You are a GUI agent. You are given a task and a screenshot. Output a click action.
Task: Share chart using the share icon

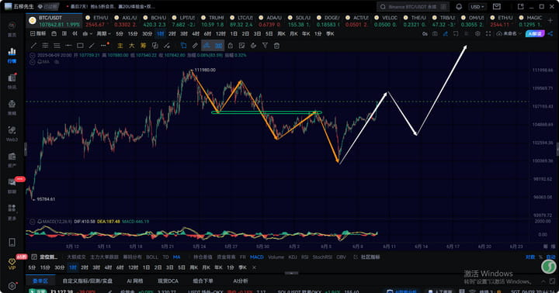pyautogui.click(x=550, y=34)
